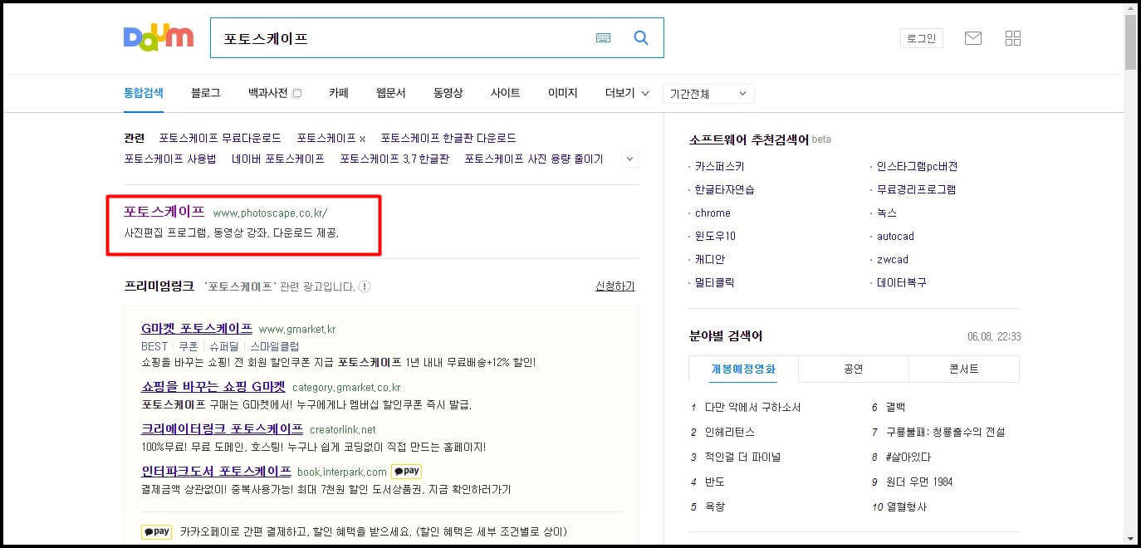Click recommended keyword chrome

tap(713, 213)
